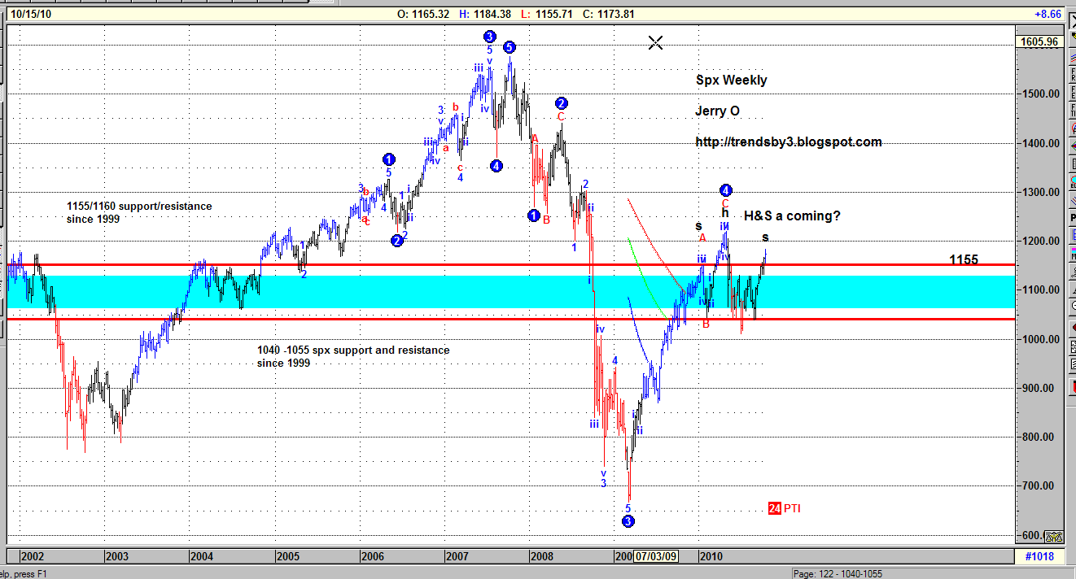Image resolution: width=1076 pixels, height=579 pixels.
Task: Click the 1500.00 price axis label
Action: click(1041, 94)
